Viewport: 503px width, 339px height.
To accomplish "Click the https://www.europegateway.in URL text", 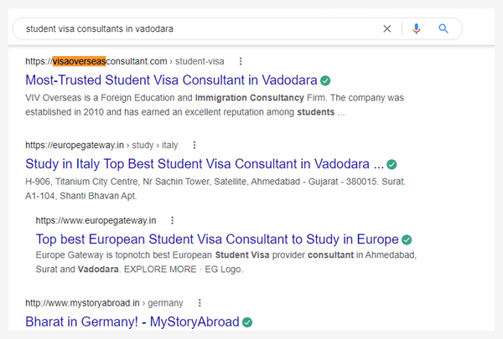I will pyautogui.click(x=96, y=220).
